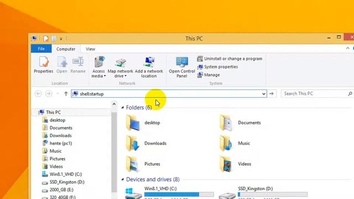Click Add a network location
Image resolution: width=354 pixels, height=199 pixels.
[x=149, y=67]
